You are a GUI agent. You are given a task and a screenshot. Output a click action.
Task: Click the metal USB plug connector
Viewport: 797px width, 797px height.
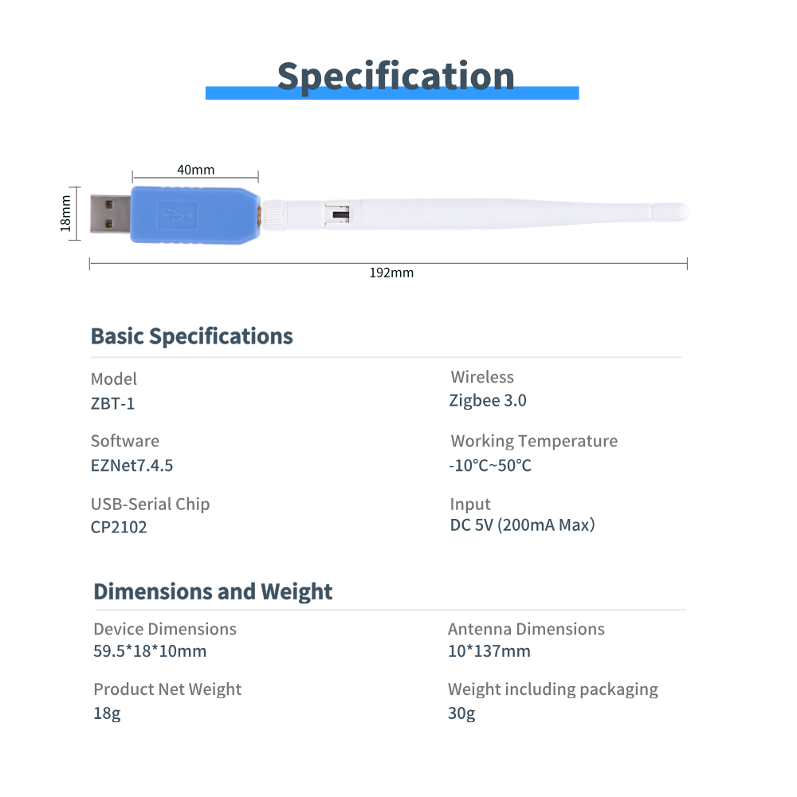click(x=110, y=214)
